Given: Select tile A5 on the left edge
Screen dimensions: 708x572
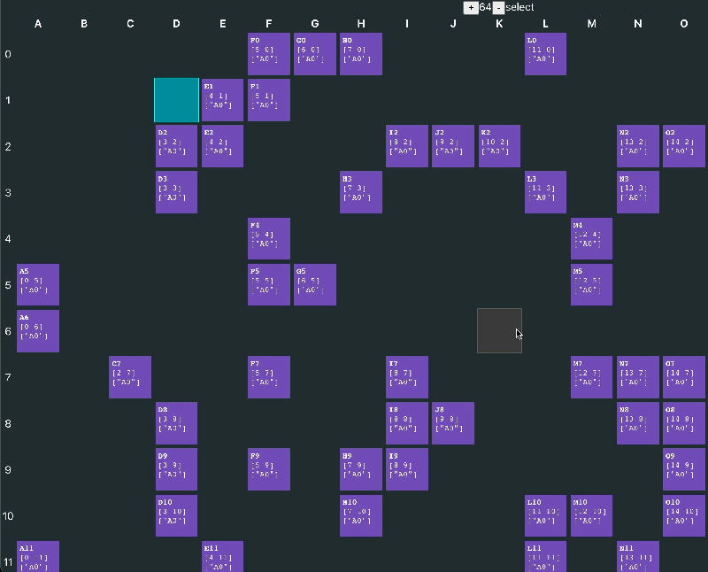Looking at the screenshot, I should click(37, 284).
